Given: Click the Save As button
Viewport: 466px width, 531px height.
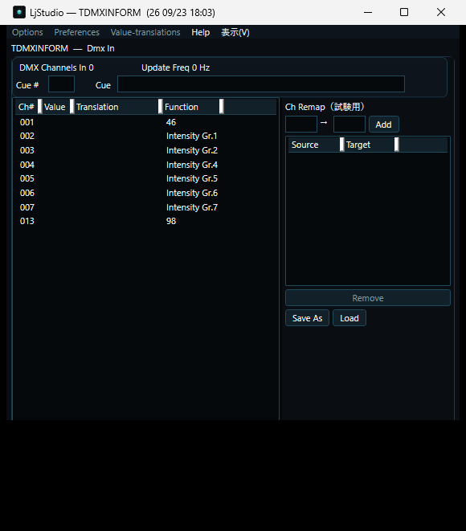Looking at the screenshot, I should tap(307, 318).
